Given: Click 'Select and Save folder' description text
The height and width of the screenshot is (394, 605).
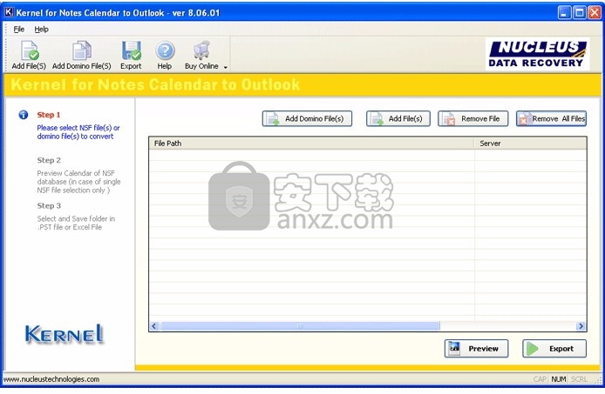Looking at the screenshot, I should coord(76,223).
